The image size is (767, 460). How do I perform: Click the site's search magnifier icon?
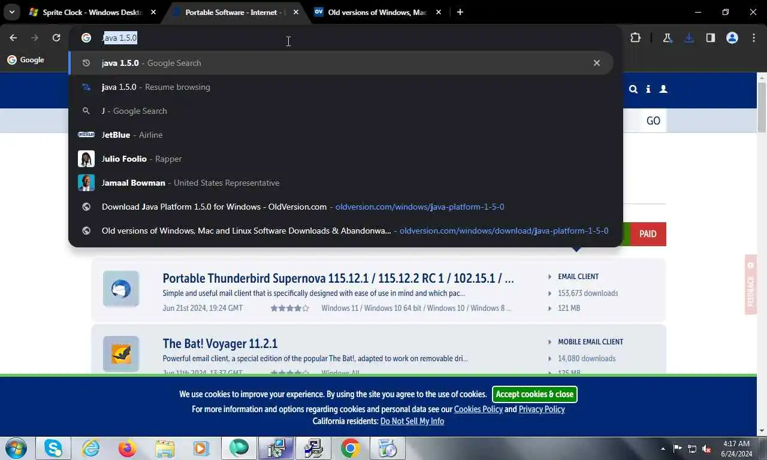tap(633, 89)
